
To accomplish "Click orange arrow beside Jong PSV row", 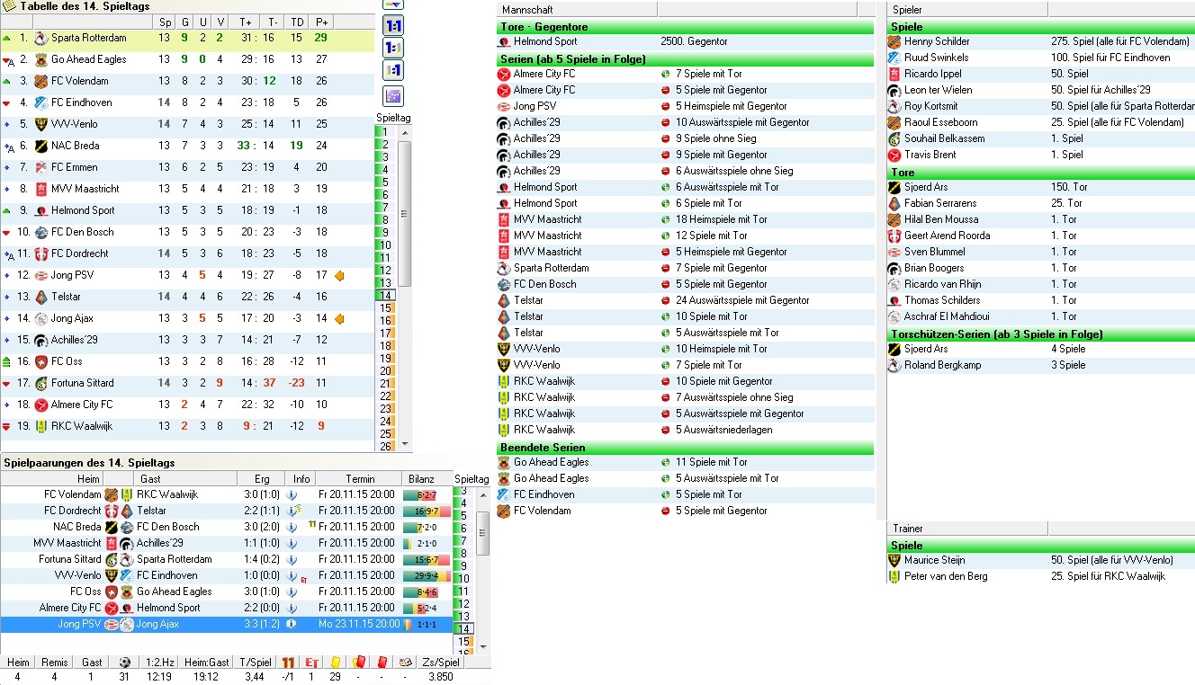I will [x=339, y=275].
